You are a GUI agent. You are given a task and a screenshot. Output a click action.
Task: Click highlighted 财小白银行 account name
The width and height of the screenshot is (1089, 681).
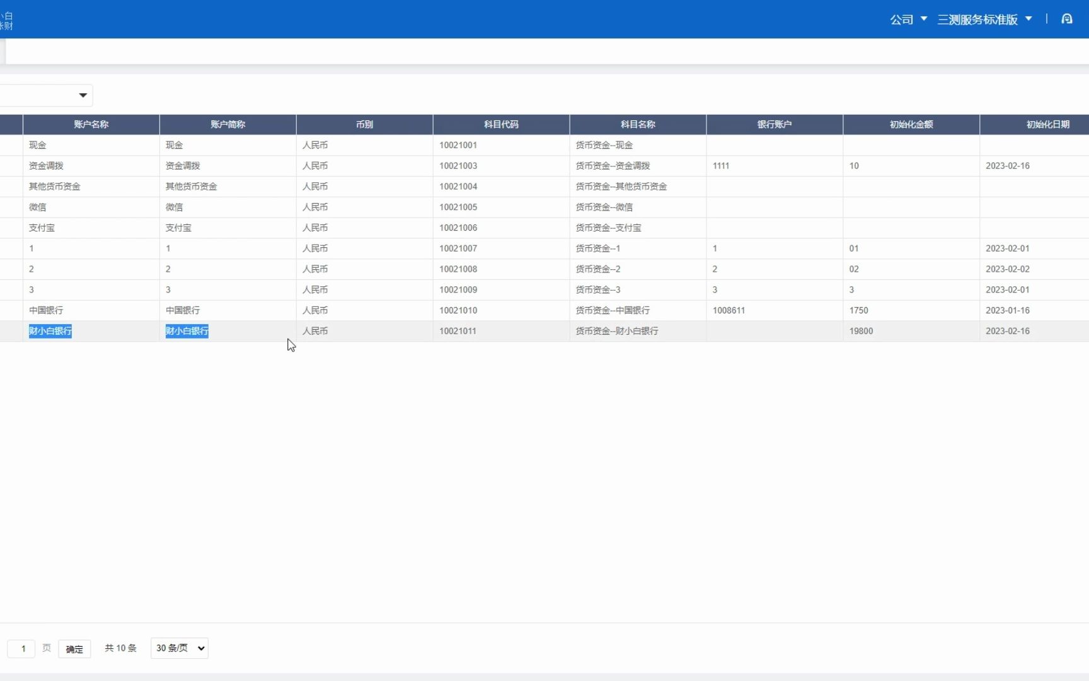coord(50,331)
